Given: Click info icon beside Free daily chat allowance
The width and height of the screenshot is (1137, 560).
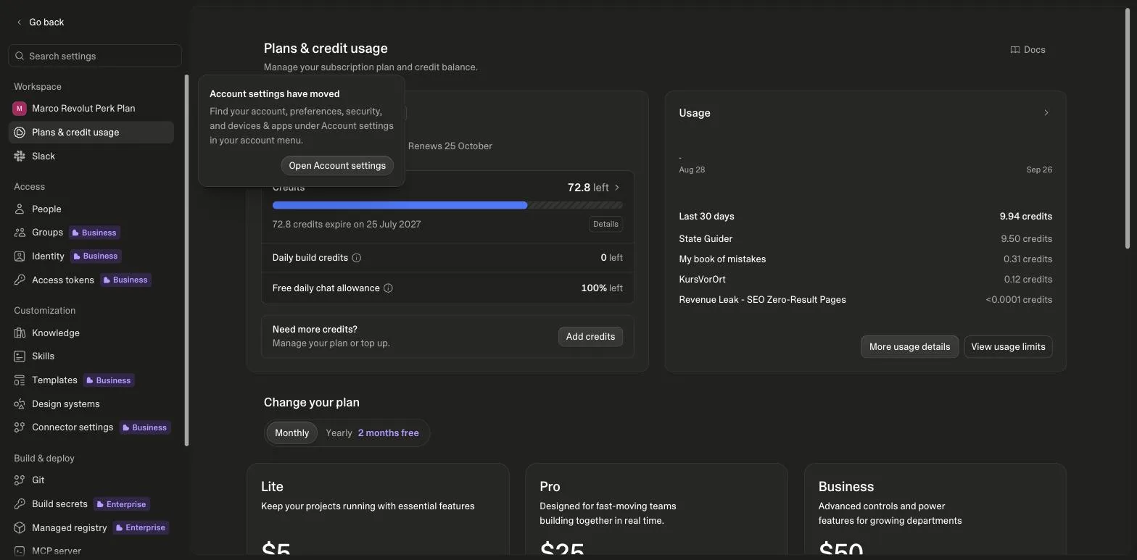Looking at the screenshot, I should [388, 288].
